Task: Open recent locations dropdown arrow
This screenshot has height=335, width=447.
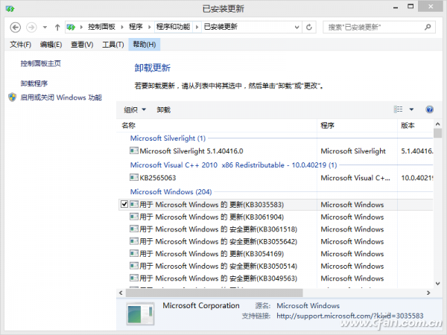Action: 45,28
